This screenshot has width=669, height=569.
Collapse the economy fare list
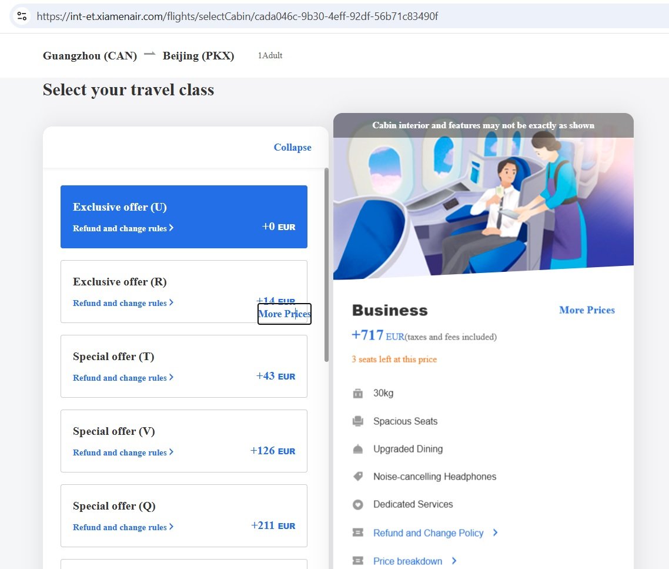[x=292, y=147]
